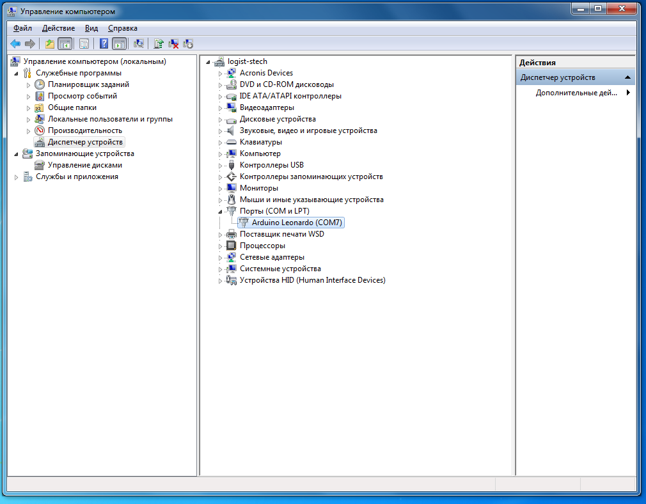Image resolution: width=646 pixels, height=504 pixels.
Task: Open the Properties toolbar icon
Action: pyautogui.click(x=84, y=43)
